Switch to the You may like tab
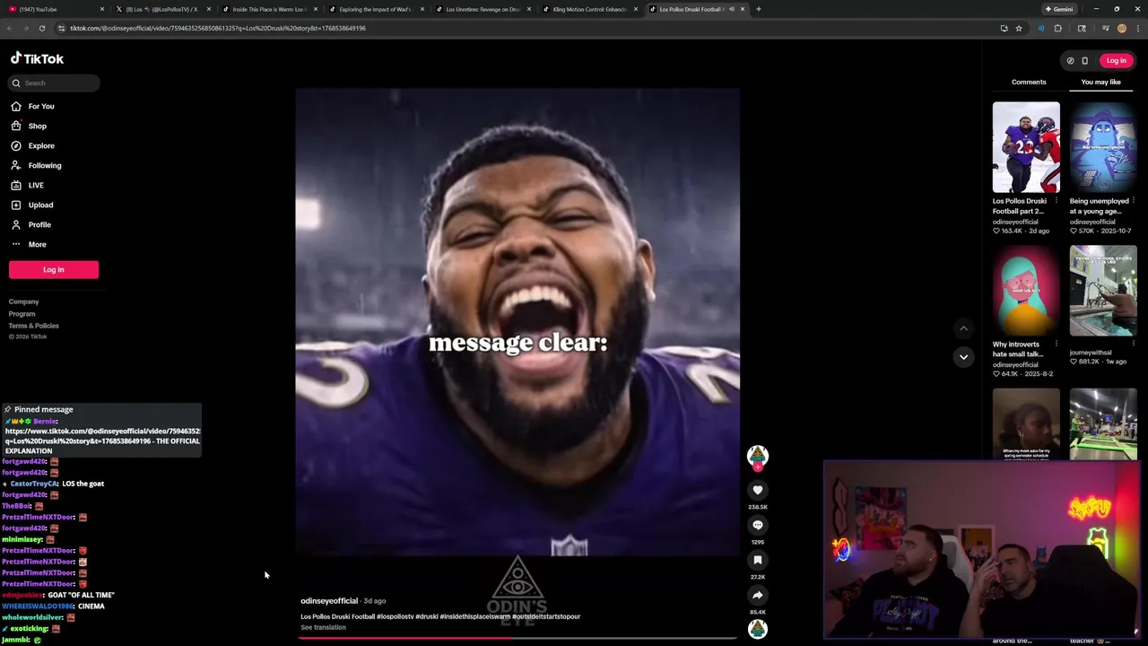Viewport: 1148px width, 646px height. pos(1100,82)
